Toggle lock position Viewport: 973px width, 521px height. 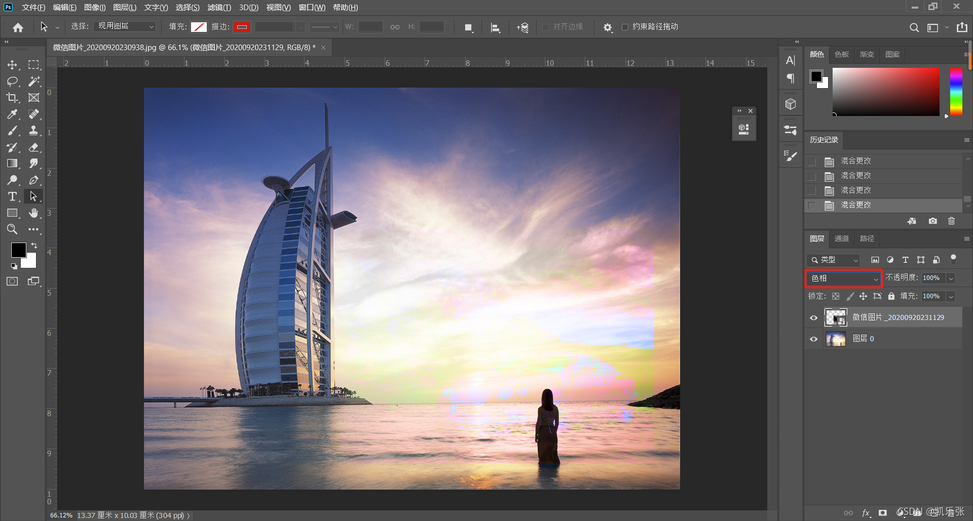(863, 296)
